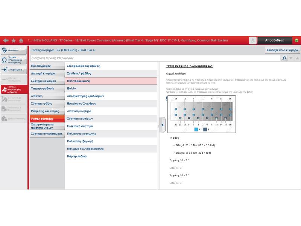Image resolution: width=301 pixels, height=226 pixels.
Task: Click the technical information search field
Action: click(155, 58)
